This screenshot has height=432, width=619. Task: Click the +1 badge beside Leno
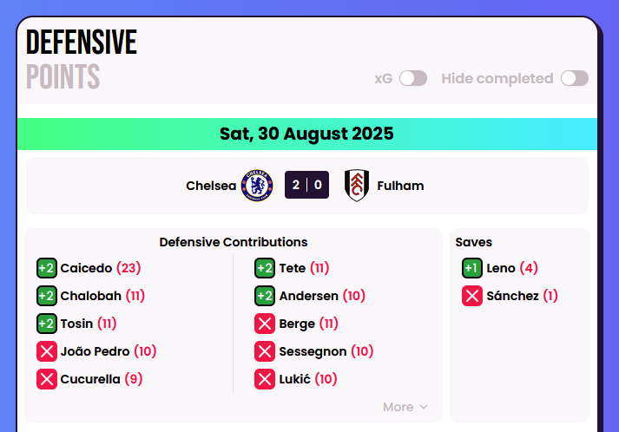pos(472,268)
